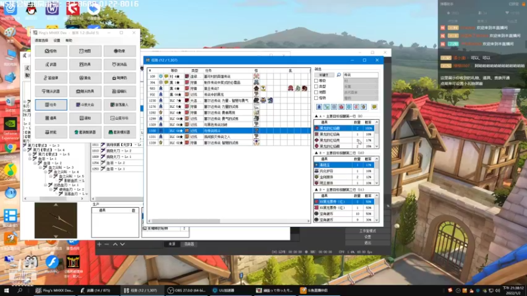Enable the 怪物 filter checkbox
The image size is (527, 296).
coord(316,98)
